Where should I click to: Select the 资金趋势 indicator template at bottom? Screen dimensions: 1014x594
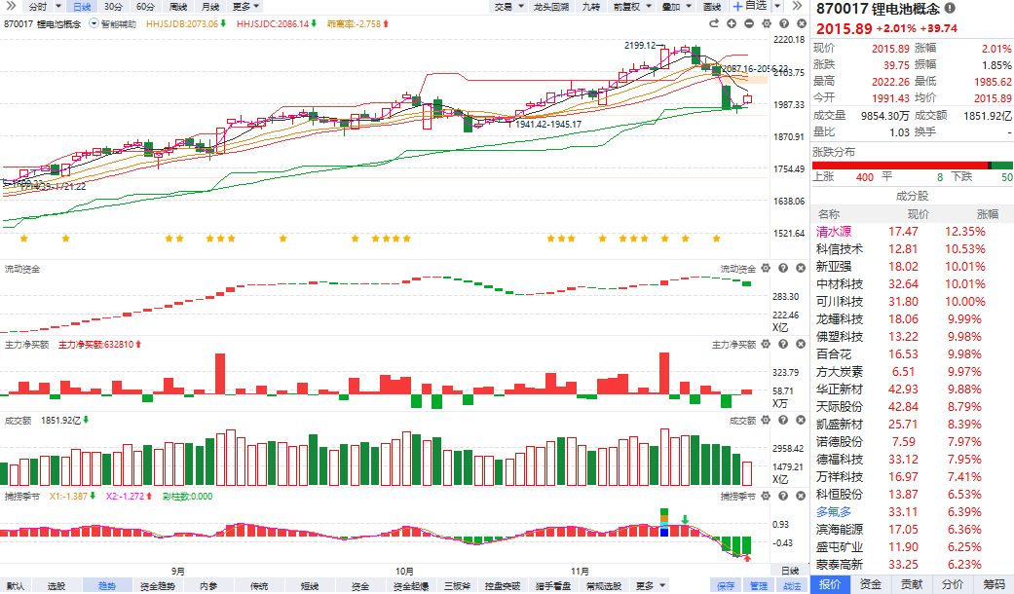[x=157, y=586]
